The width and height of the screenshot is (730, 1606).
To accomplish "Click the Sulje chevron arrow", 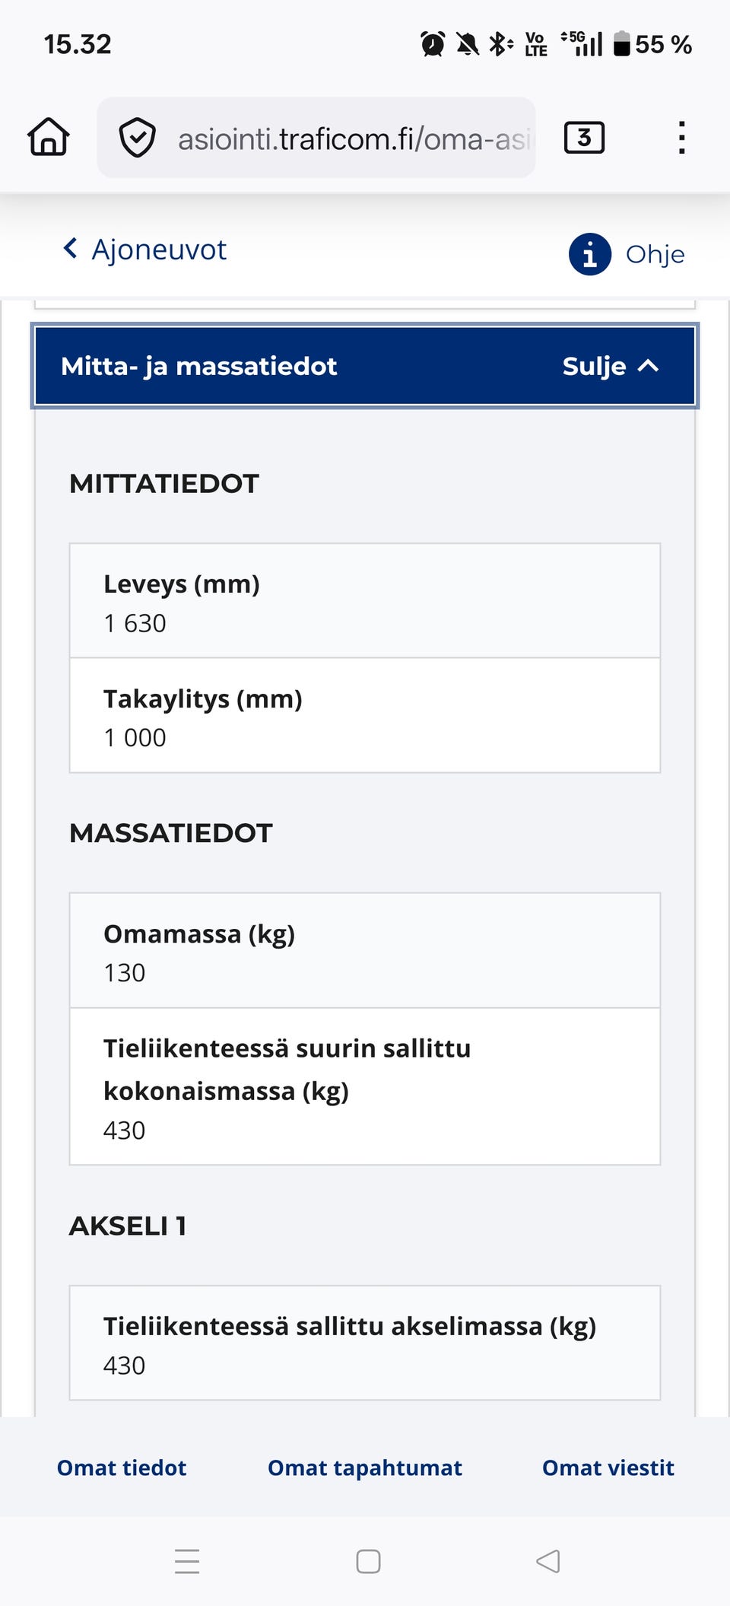I will tap(648, 366).
